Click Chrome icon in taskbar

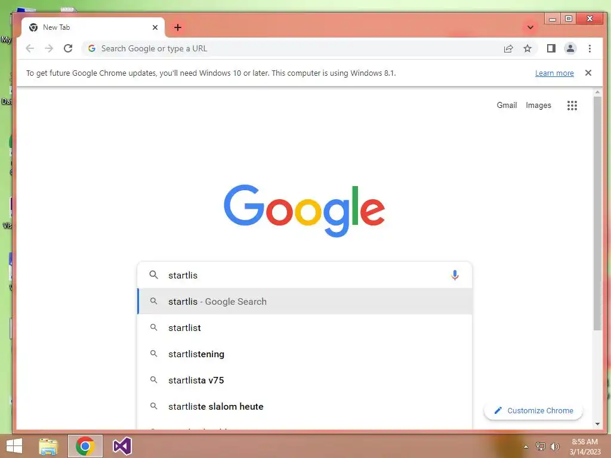tap(85, 446)
